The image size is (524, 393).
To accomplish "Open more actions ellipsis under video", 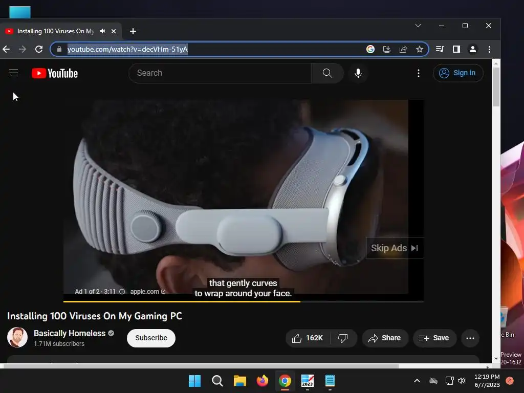I will point(470,338).
